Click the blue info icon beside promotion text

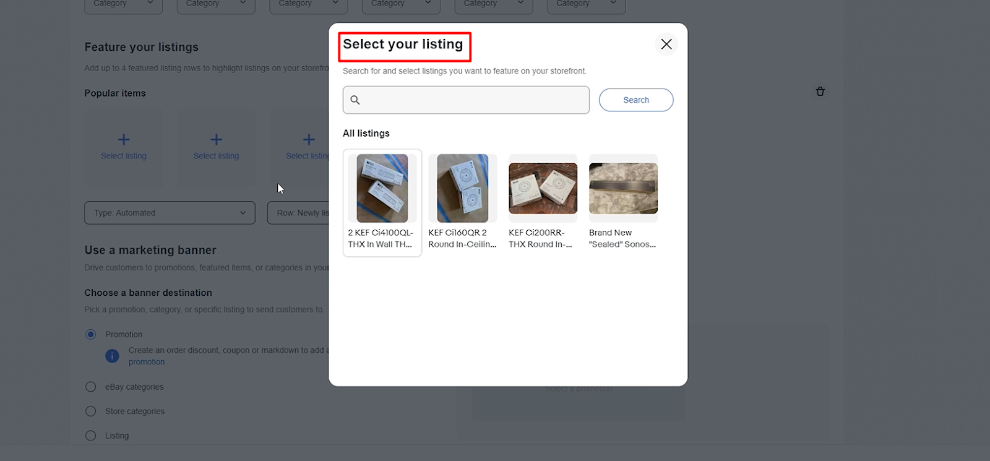112,356
